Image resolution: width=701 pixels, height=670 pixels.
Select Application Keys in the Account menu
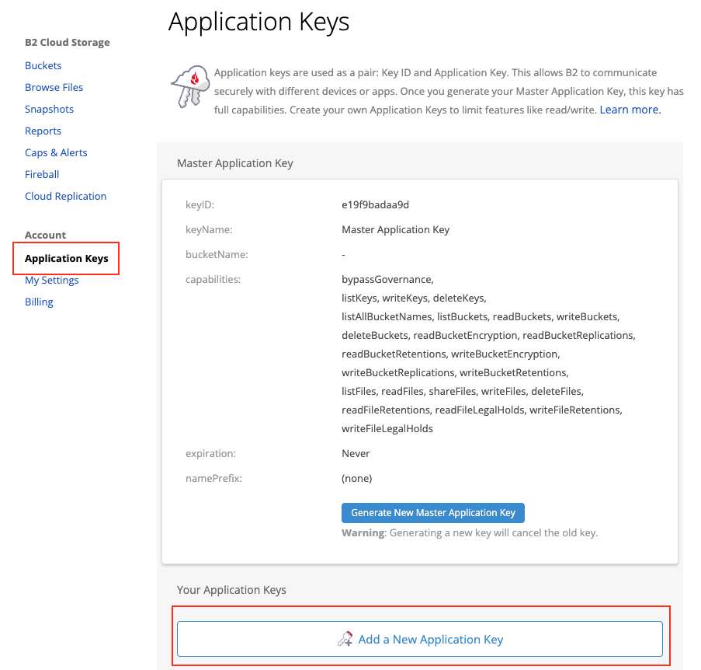tap(67, 258)
